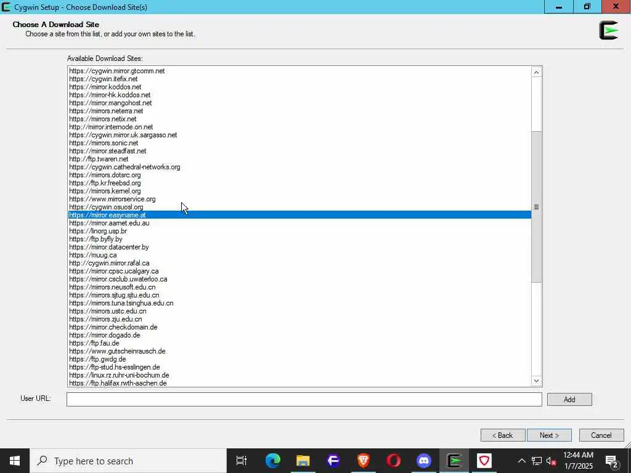The width and height of the screenshot is (631, 473).
Task: Open the notification center icon
Action: 611,461
